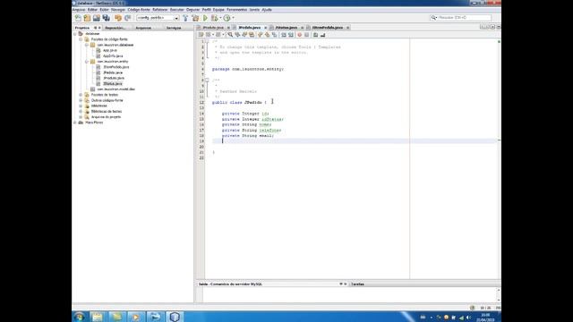Click Shift Line Right editor icon
Image resolution: width=573 pixels, height=322 pixels.
291,35
